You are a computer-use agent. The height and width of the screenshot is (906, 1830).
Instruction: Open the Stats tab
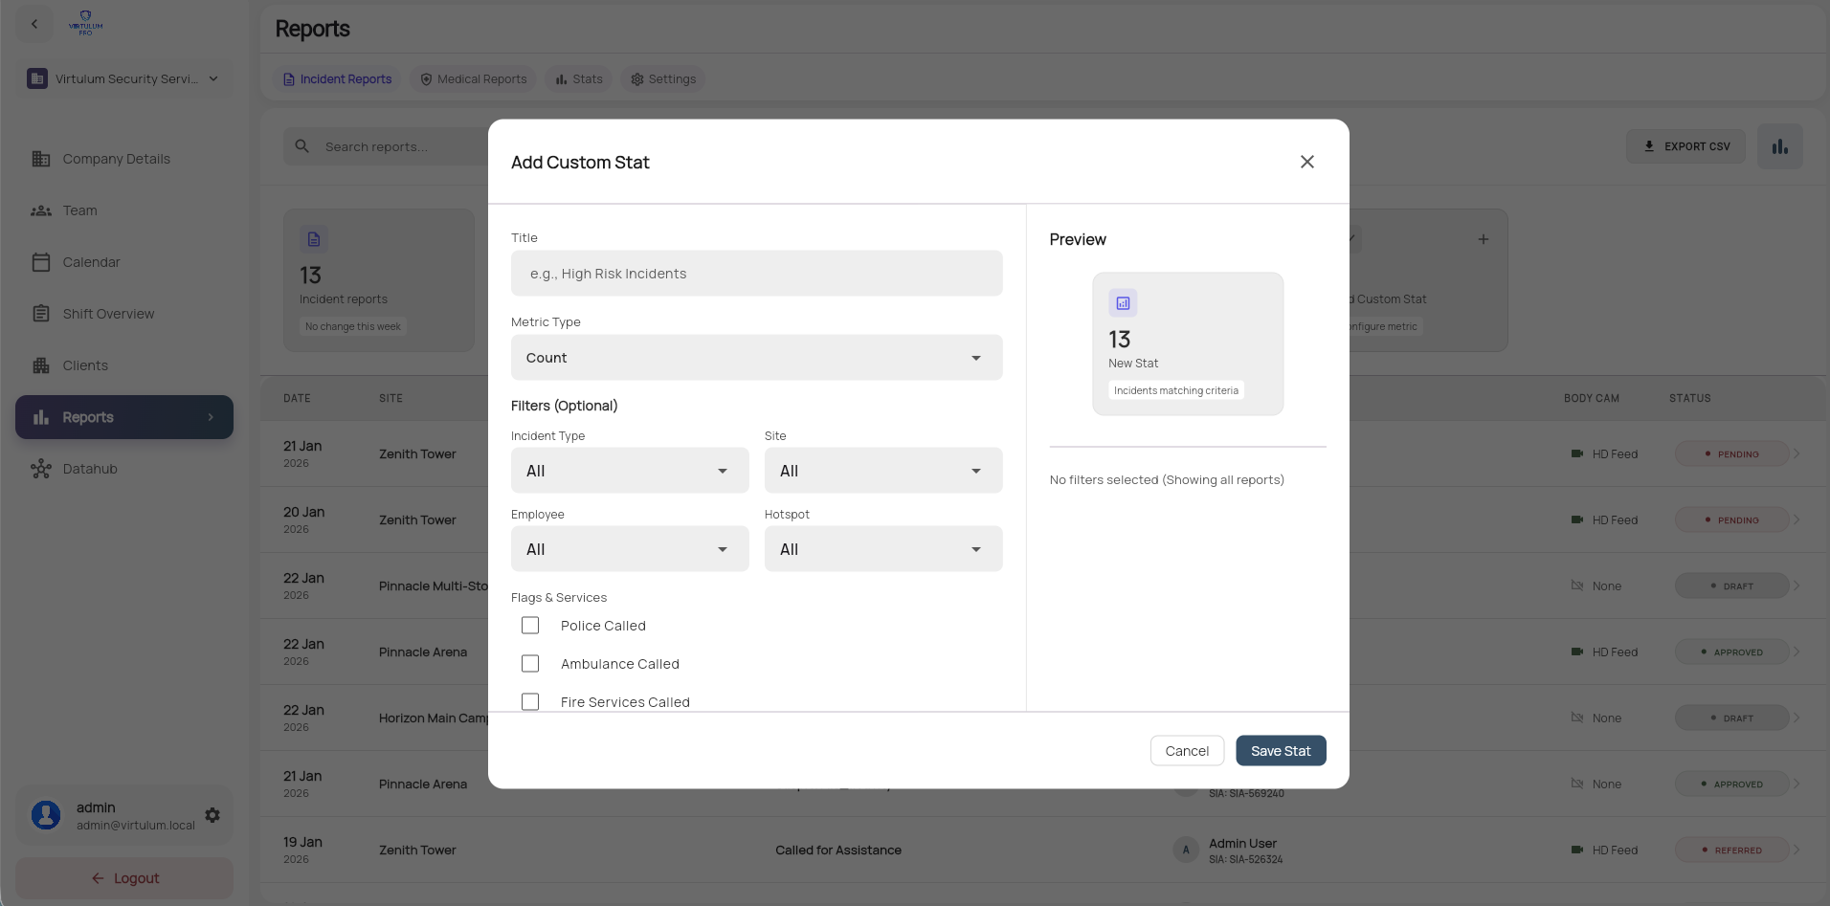pos(577,78)
